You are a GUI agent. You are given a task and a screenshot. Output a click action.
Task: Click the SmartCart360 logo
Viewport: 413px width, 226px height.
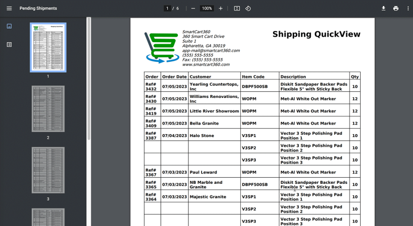[x=162, y=48]
